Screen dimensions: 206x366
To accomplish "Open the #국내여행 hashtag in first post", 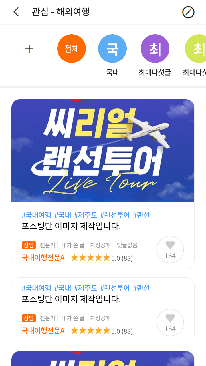I will [36, 215].
